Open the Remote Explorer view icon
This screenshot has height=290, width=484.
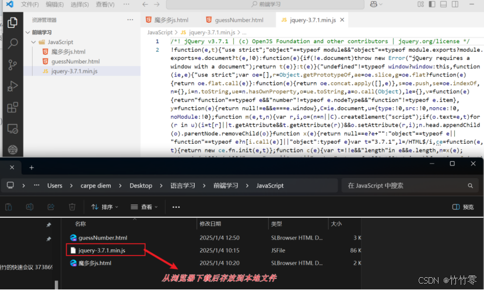click(x=12, y=129)
